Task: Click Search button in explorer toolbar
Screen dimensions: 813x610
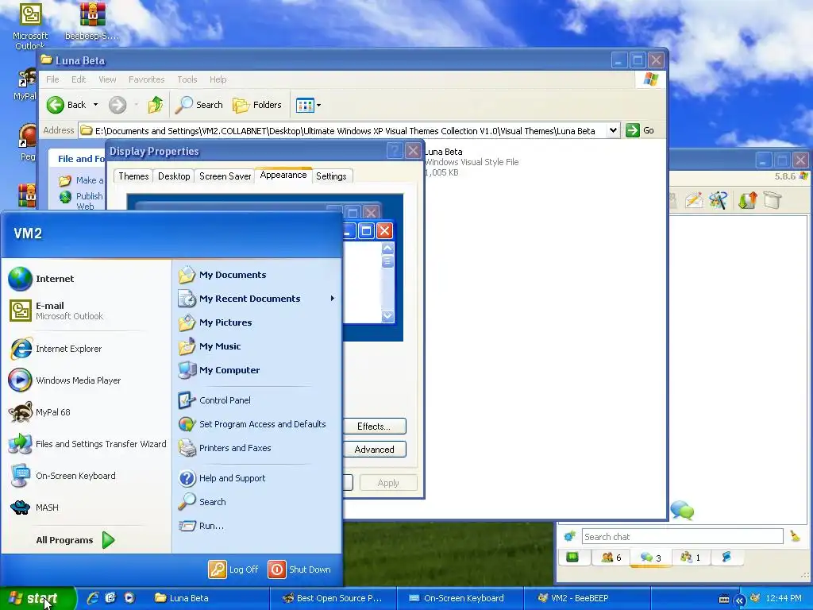Action: tap(199, 105)
